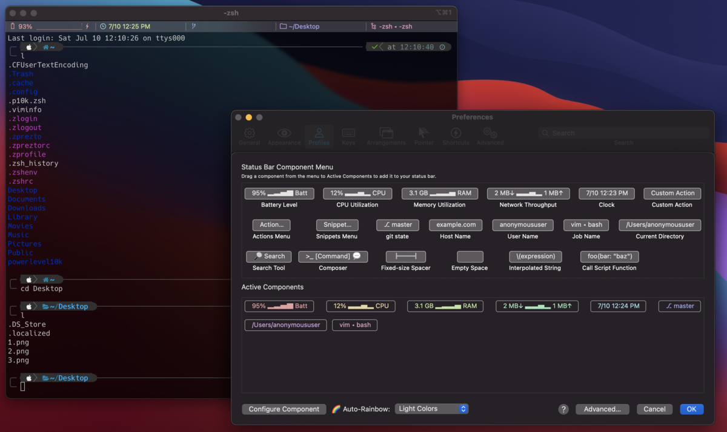Switch to the Pointer preferences tab

click(424, 136)
